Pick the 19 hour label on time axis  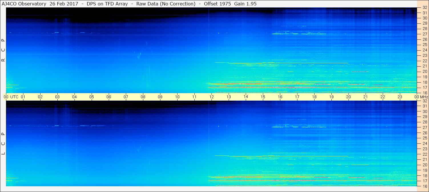click(331, 97)
